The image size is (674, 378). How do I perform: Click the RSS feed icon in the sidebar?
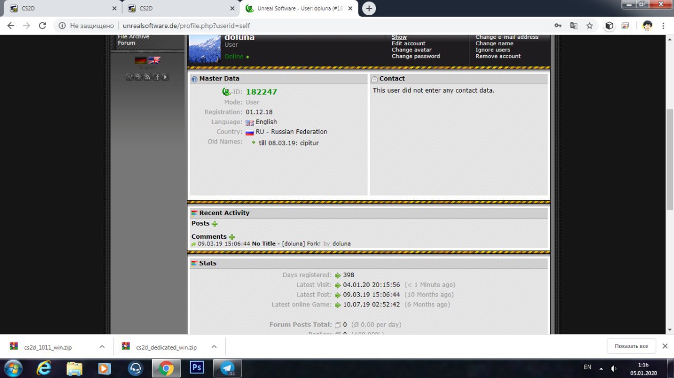coord(147,77)
